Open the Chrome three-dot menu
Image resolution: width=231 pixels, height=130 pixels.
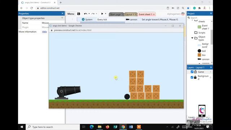pyautogui.click(x=209, y=8)
